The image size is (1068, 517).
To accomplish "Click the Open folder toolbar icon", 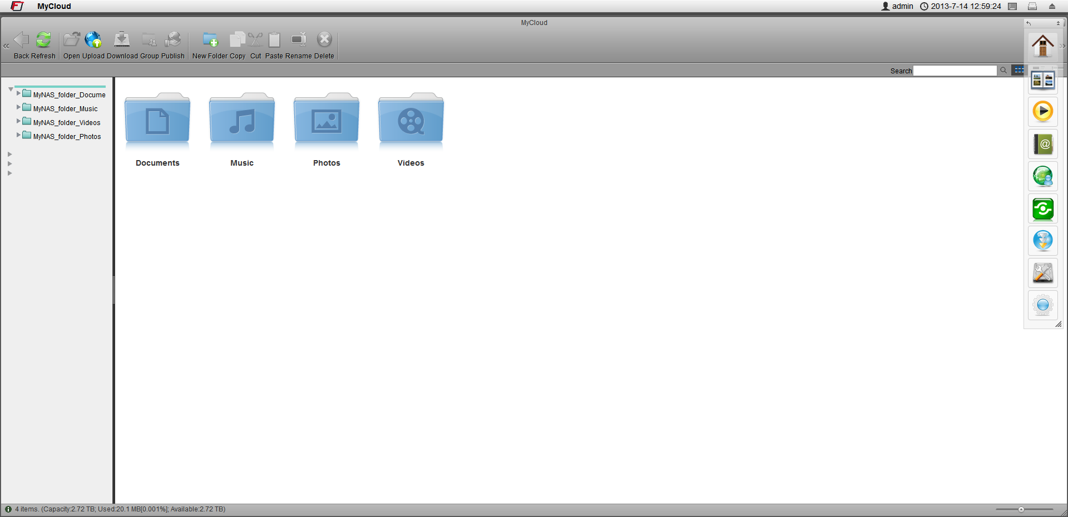I will 71,40.
